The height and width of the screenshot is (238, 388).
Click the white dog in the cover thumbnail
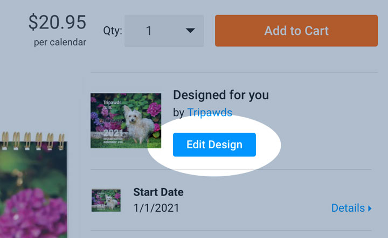pyautogui.click(x=137, y=125)
